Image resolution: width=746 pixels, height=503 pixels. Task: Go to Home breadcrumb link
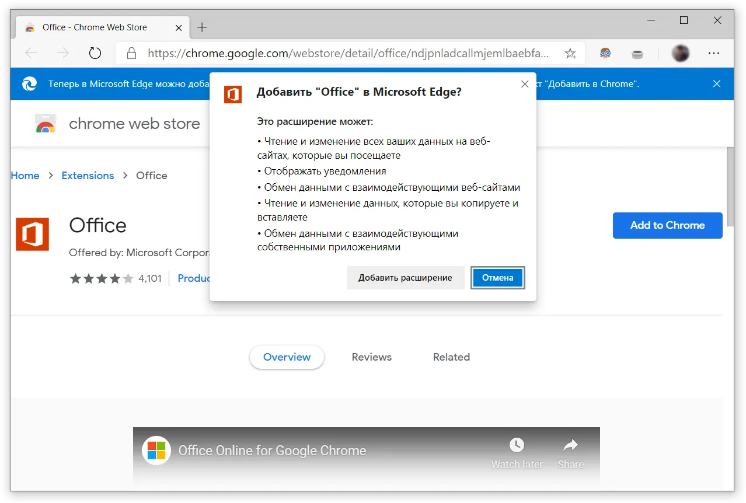click(25, 176)
